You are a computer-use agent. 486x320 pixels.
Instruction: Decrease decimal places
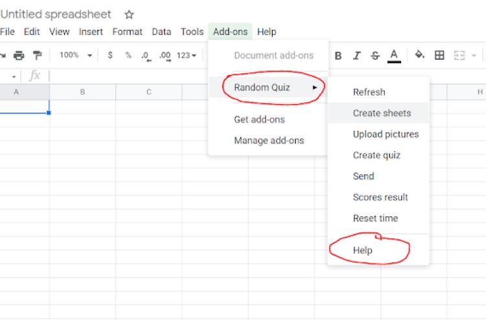coord(146,56)
